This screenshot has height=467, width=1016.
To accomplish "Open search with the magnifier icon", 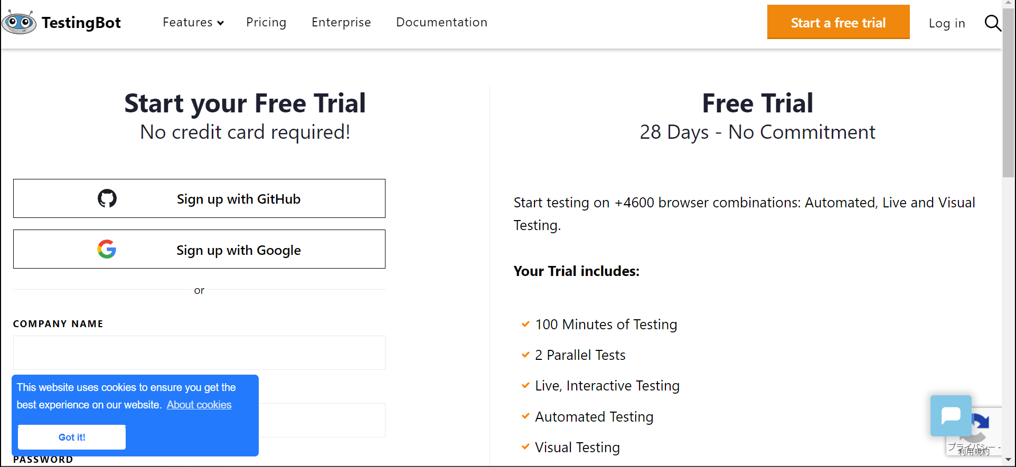I will click(x=993, y=23).
